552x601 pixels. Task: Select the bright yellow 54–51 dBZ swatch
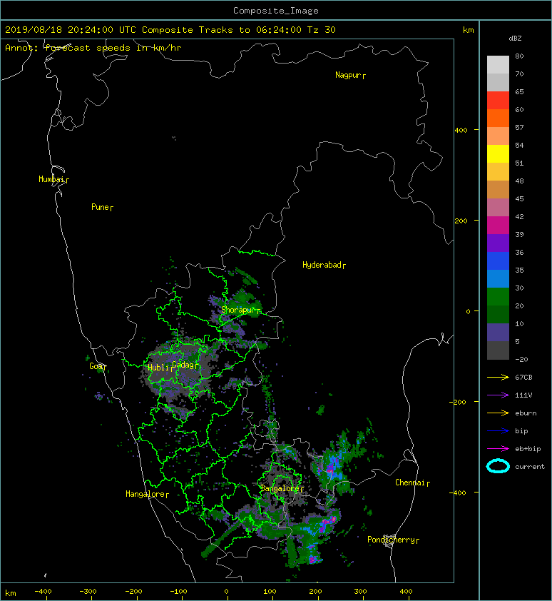(498, 153)
